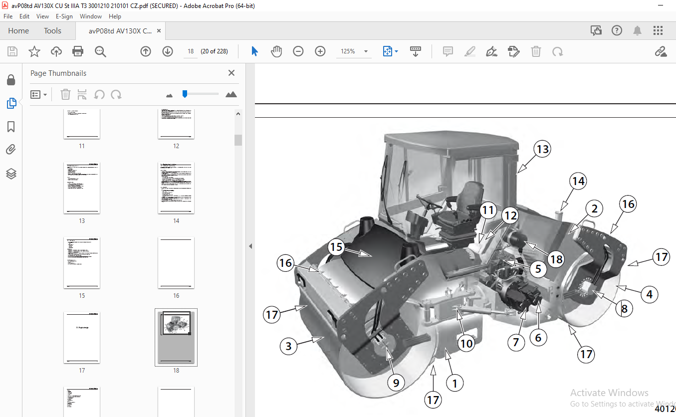
Task: Reduce thumbnail size small mountain icon
Action: click(x=169, y=95)
